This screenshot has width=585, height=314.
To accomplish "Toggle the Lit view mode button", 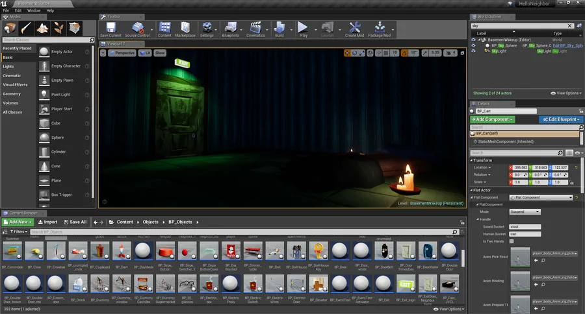I will tap(145, 53).
